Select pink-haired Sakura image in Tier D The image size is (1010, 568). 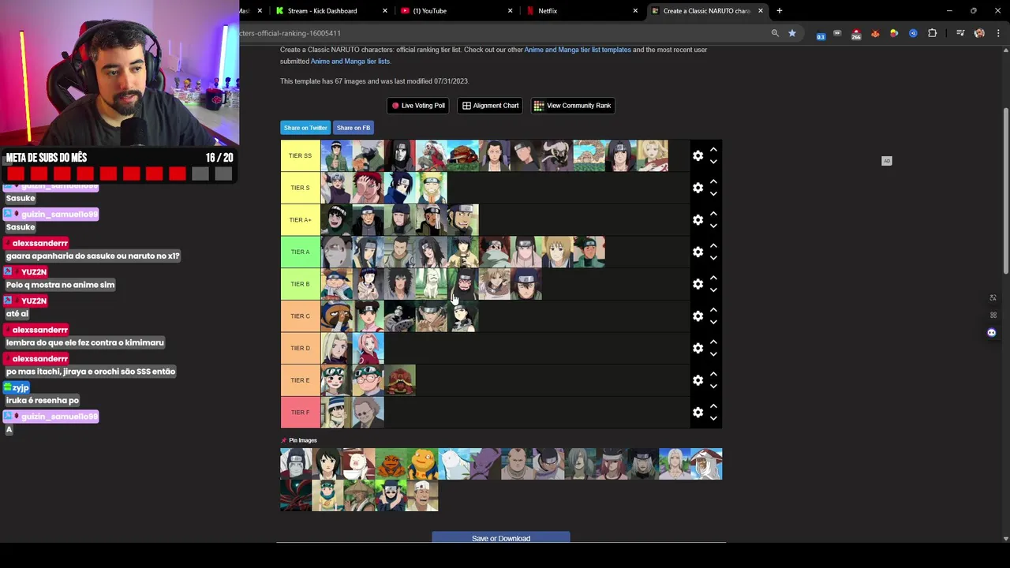[x=368, y=348]
